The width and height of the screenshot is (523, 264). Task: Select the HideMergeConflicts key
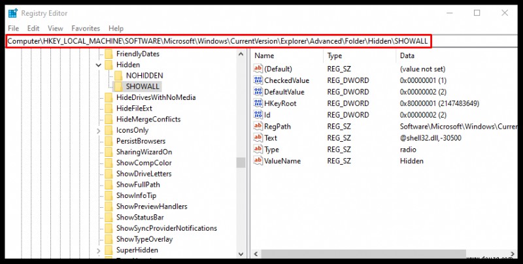[x=148, y=120]
